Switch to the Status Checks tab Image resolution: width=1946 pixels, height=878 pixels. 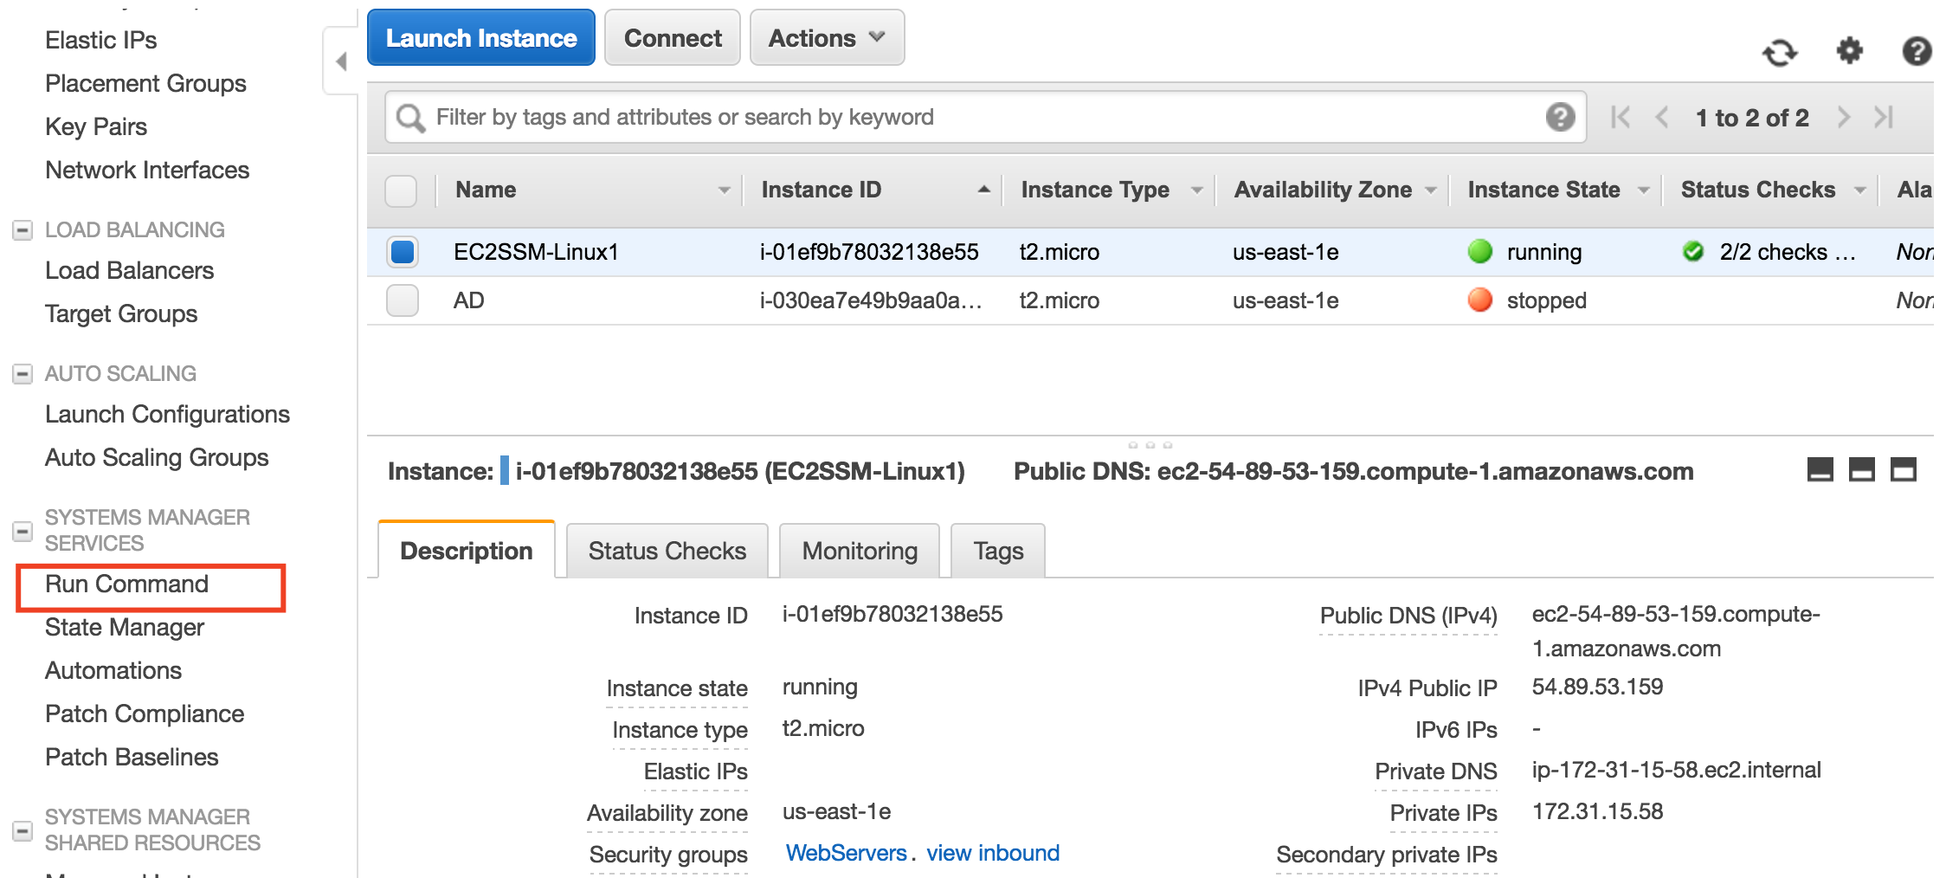tap(667, 551)
